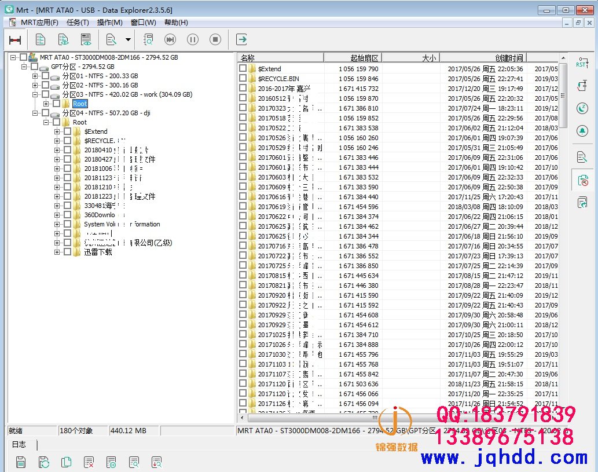Tick the checkbox for 2016-2017年 folder row
This screenshot has width=598, height=472.
243,88
